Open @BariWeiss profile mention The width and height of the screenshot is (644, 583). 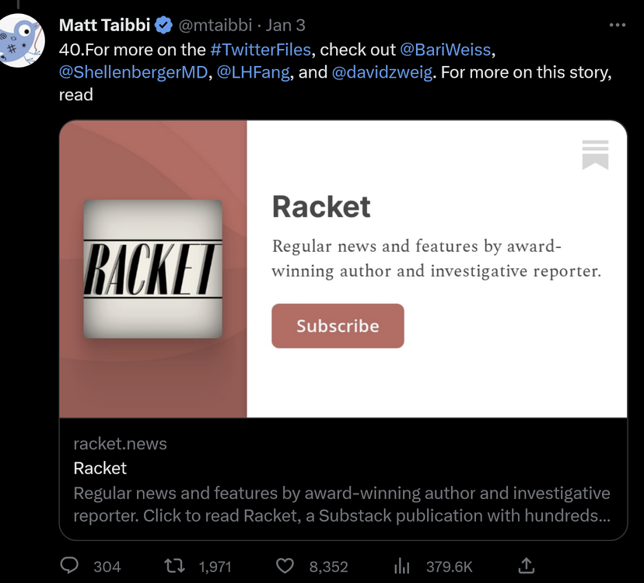[445, 50]
